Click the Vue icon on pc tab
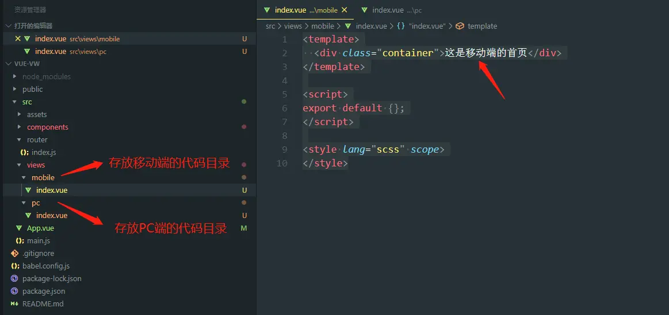Image resolution: width=669 pixels, height=315 pixels. (364, 10)
